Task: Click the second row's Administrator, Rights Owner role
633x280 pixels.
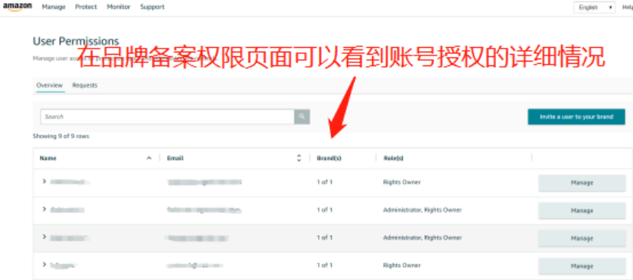Action: click(423, 210)
